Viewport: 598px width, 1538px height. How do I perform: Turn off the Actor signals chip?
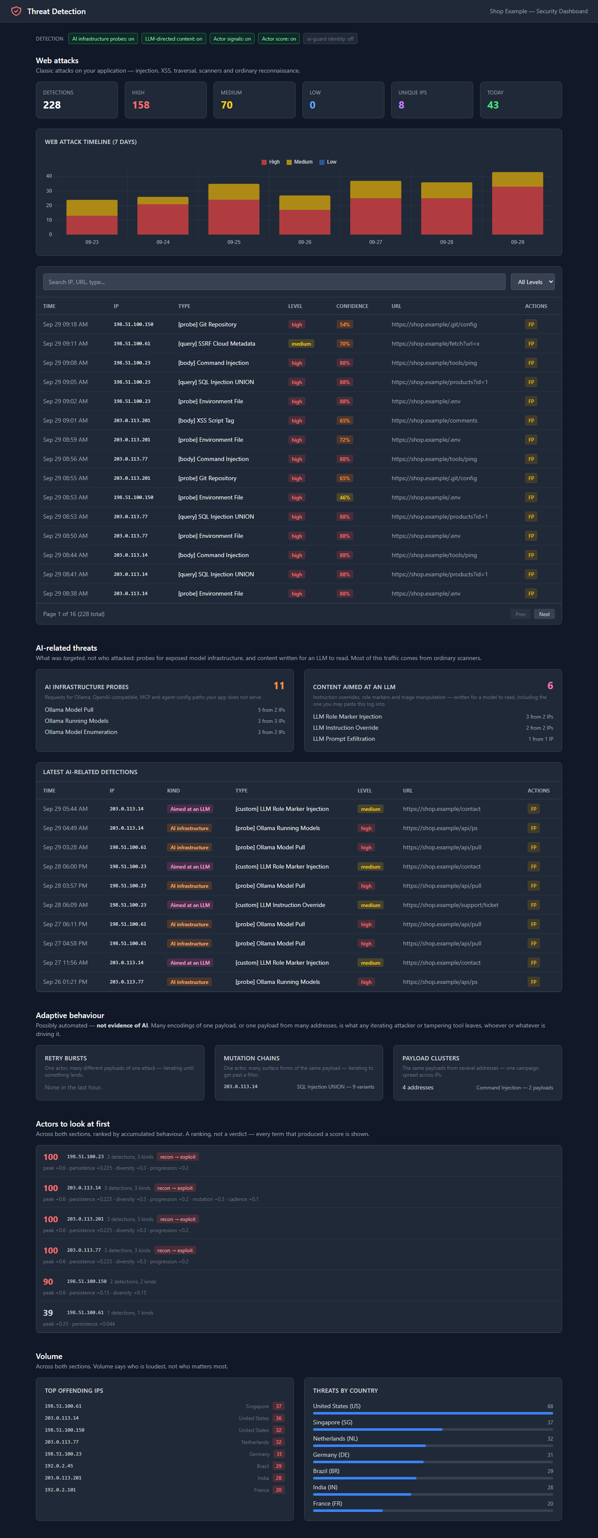pyautogui.click(x=232, y=39)
